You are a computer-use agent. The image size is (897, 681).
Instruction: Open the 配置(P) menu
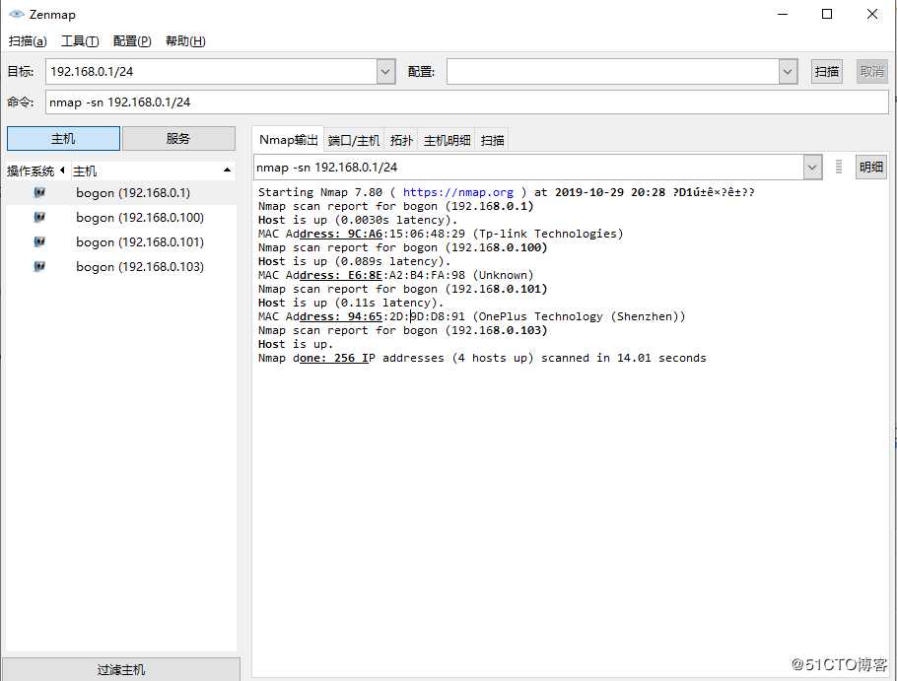point(132,41)
